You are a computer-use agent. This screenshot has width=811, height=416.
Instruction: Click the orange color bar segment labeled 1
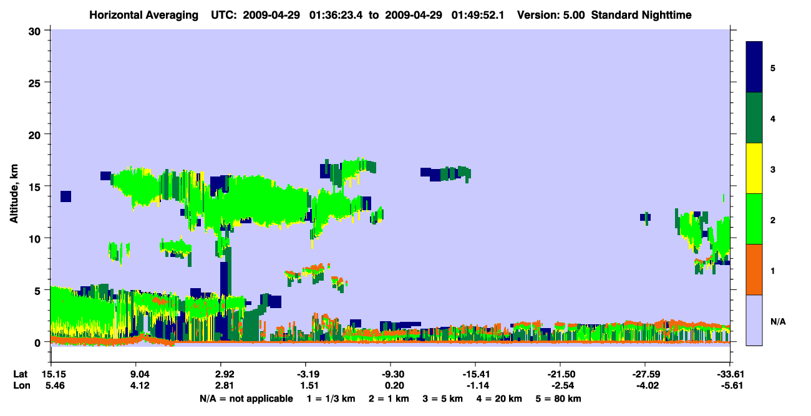pyautogui.click(x=754, y=269)
